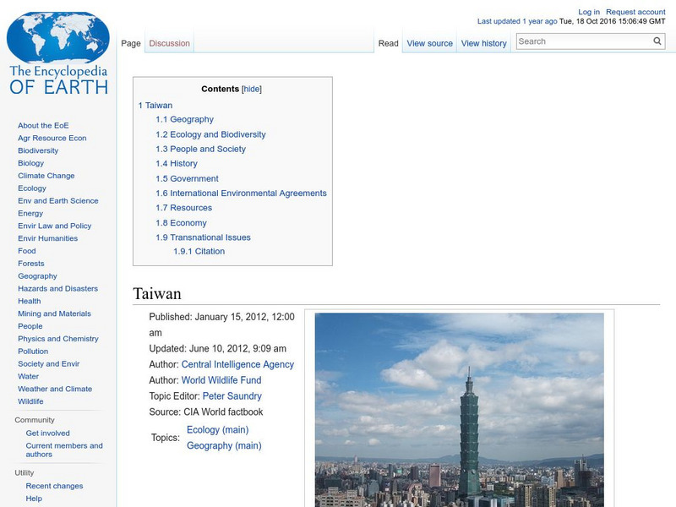Open the View history tab
The image size is (676, 507).
coord(483,43)
